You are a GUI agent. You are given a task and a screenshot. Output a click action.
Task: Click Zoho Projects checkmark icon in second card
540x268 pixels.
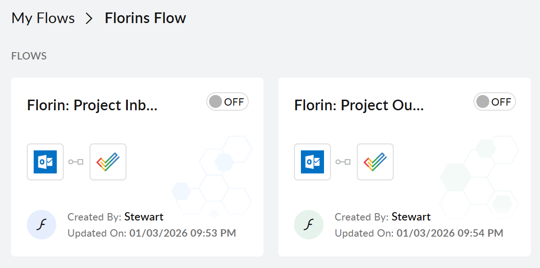pos(375,162)
